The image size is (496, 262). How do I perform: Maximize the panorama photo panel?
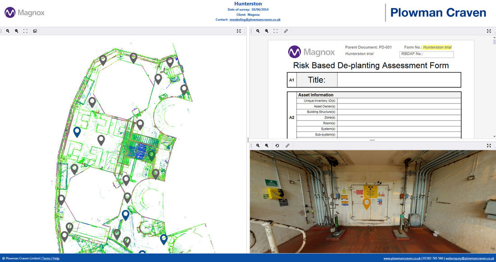(489, 145)
